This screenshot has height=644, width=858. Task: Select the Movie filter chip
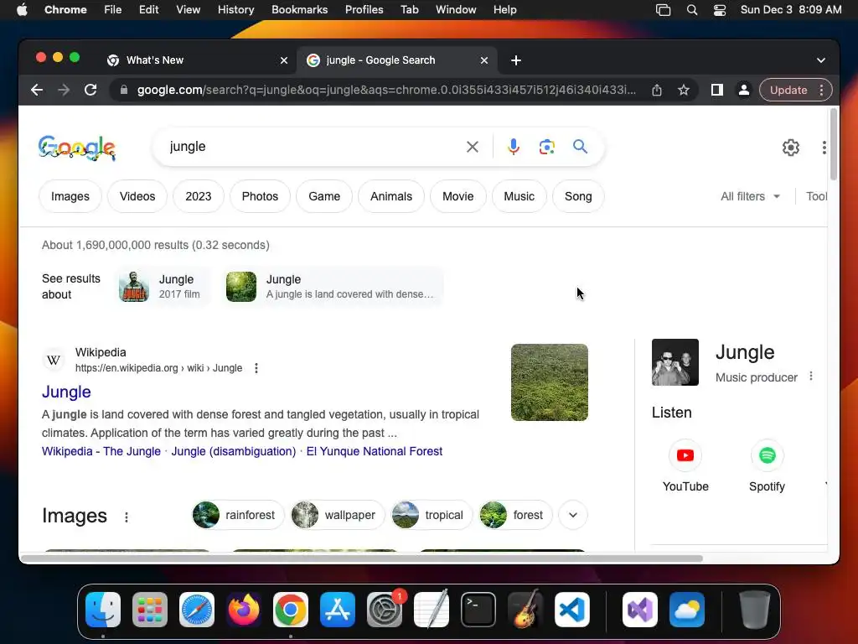pyautogui.click(x=458, y=196)
